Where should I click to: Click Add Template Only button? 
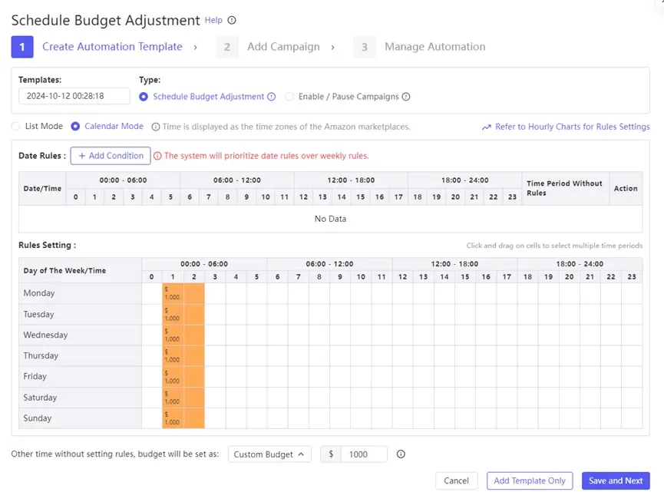tap(530, 480)
